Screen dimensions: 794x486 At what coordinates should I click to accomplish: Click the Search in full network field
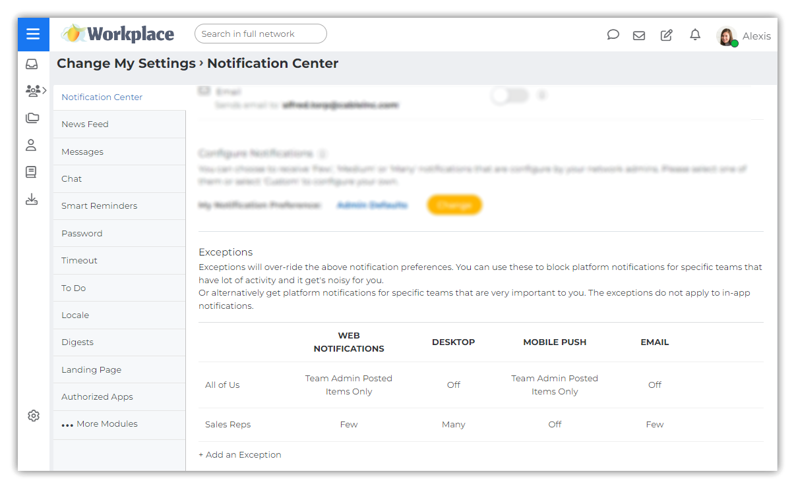[260, 34]
